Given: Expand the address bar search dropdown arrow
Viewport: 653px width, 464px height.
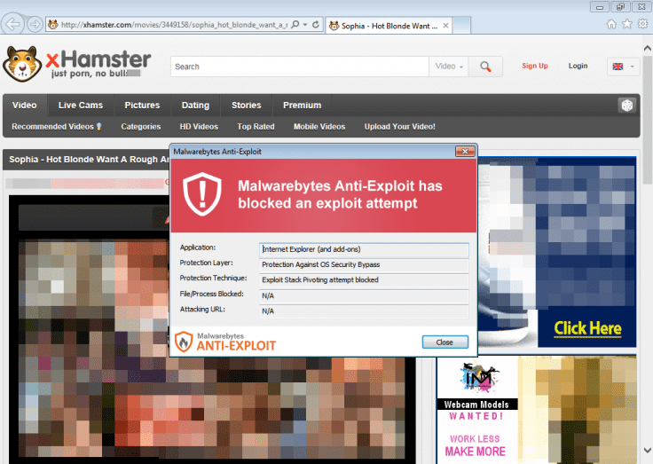Looking at the screenshot, I should (x=306, y=25).
